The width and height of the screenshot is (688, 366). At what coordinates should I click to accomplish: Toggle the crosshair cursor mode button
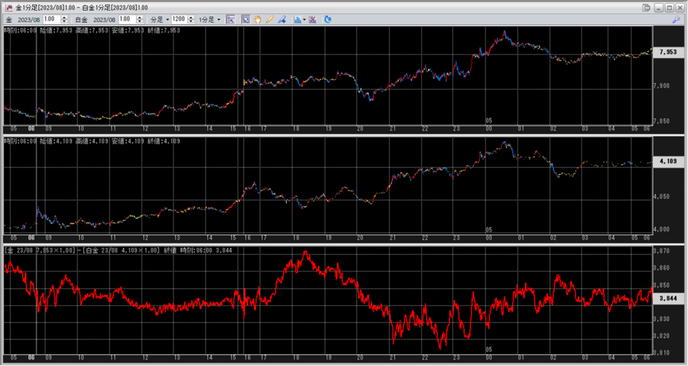pos(230,19)
